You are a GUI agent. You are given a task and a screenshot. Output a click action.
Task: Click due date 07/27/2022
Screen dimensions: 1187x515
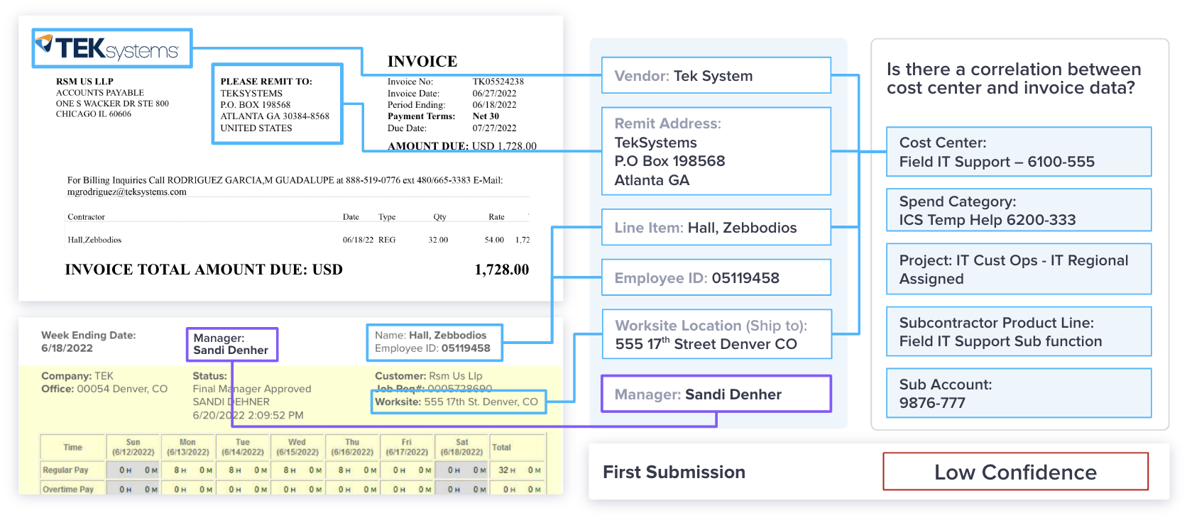pos(495,128)
